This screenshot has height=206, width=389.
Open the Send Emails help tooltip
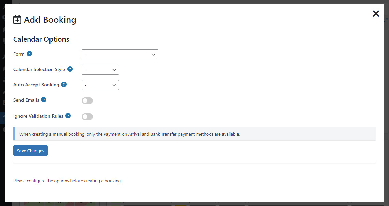44,100
